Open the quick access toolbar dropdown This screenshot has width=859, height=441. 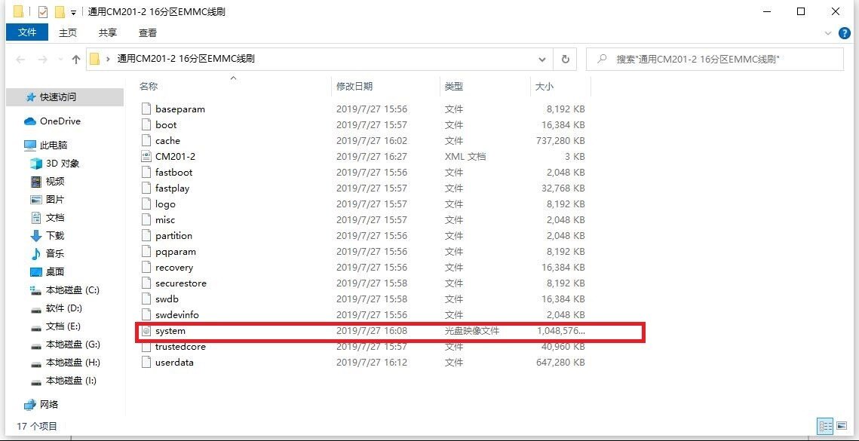[x=73, y=12]
